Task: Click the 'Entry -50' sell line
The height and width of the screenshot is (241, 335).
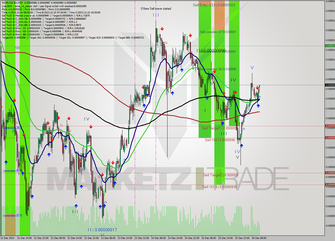Action: coord(42,31)
